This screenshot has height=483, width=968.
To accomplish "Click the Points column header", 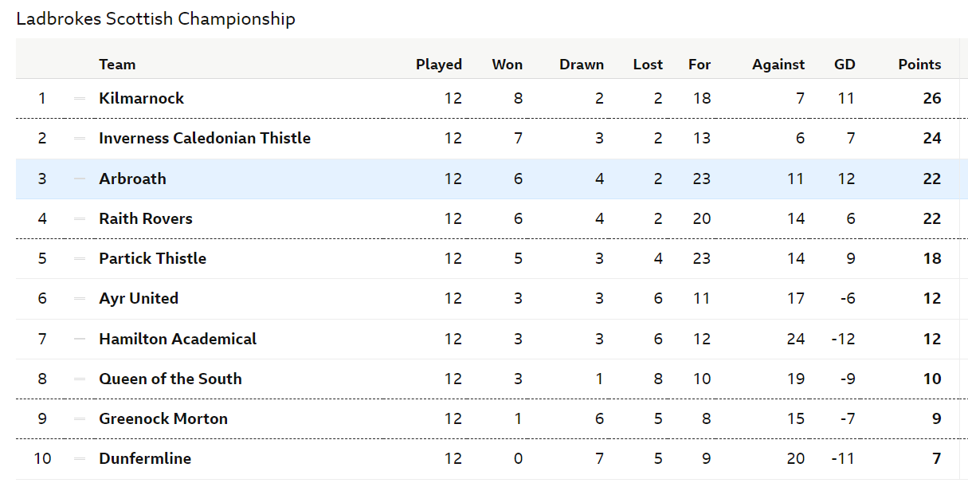I will coord(919,65).
